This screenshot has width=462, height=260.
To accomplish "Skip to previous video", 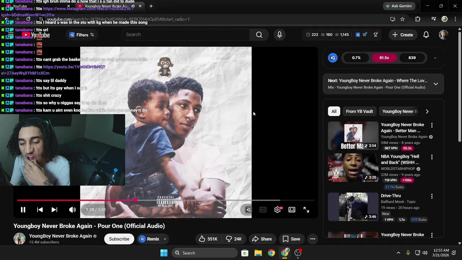I will 40,210.
